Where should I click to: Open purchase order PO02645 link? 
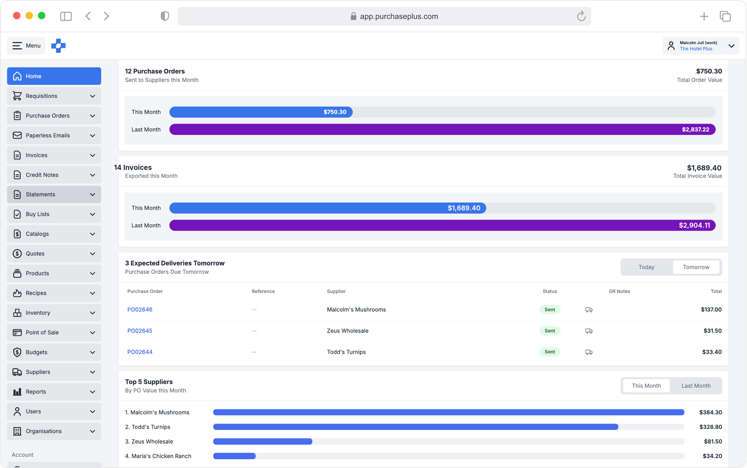pyautogui.click(x=140, y=331)
